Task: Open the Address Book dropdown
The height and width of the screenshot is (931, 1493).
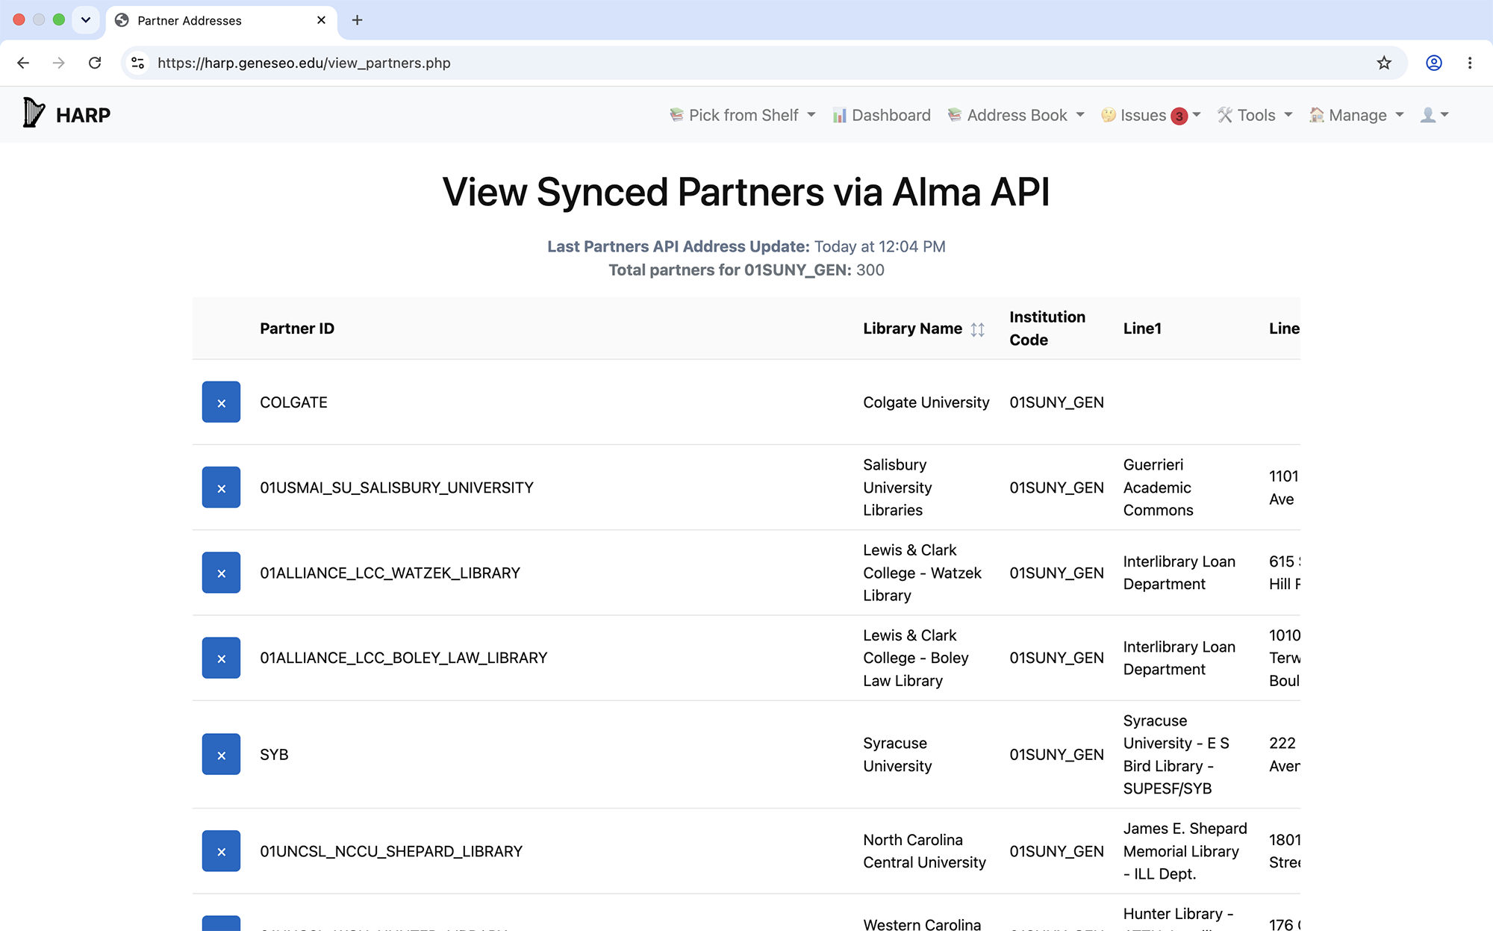Action: click(x=1015, y=115)
